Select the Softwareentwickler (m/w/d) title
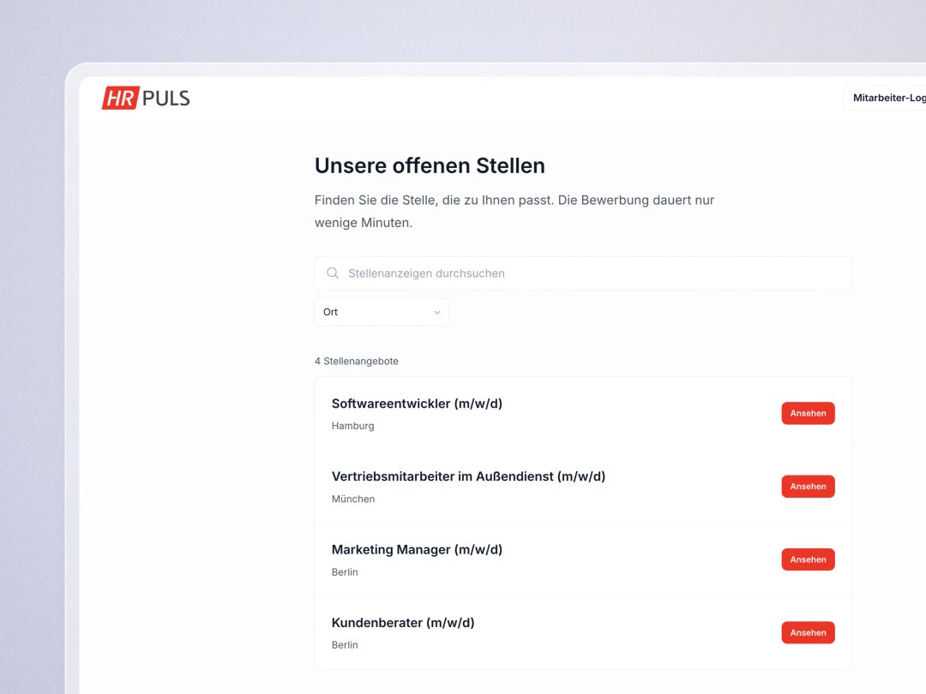The width and height of the screenshot is (926, 694). click(x=417, y=404)
